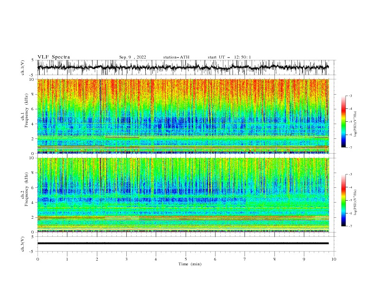Screen dimensions: 376x291
Task: Click the "10" kHz tick of ch.2 spectrogram
Action: tap(33, 158)
